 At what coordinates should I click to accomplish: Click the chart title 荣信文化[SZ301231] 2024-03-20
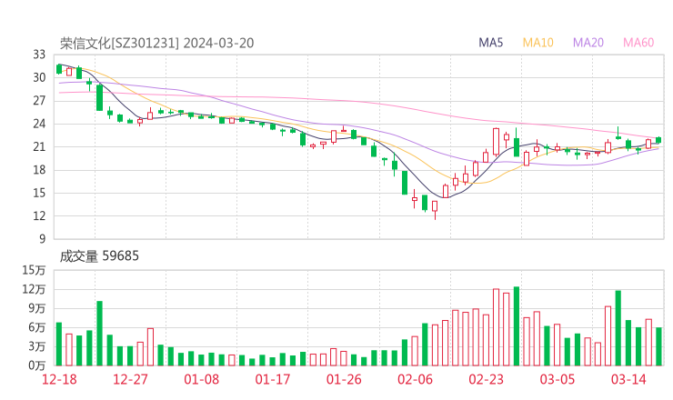[x=156, y=43]
